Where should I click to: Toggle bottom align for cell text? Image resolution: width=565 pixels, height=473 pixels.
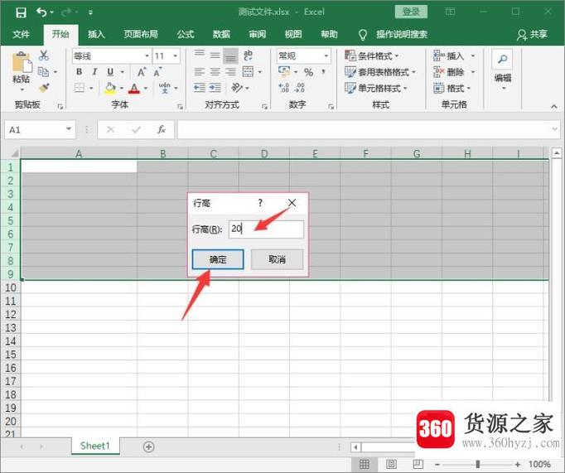point(230,56)
